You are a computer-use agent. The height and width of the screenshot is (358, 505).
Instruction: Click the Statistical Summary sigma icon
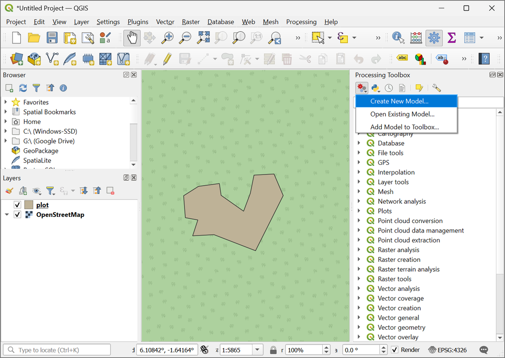click(452, 38)
